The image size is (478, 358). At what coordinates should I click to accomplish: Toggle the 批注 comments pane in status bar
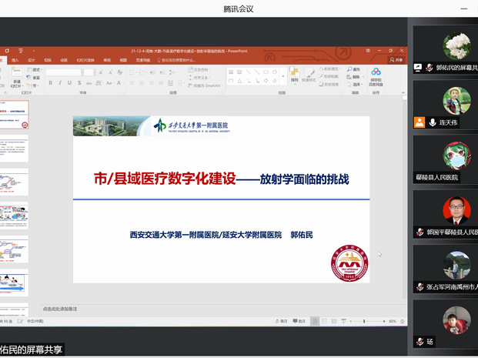[299, 321]
